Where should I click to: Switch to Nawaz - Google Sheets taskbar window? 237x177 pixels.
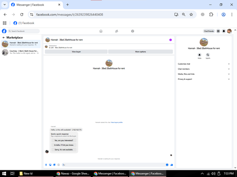[73, 174]
